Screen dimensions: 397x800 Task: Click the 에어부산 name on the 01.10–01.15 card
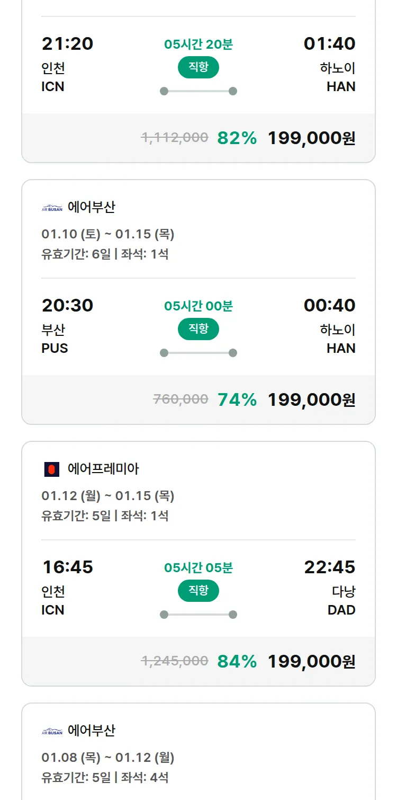pyautogui.click(x=91, y=207)
